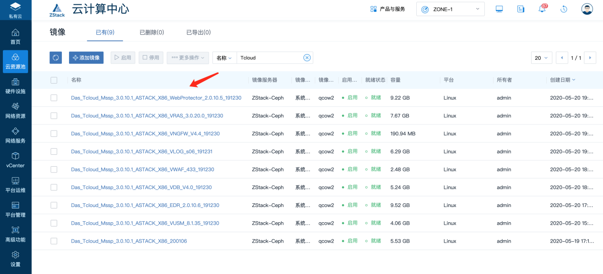Open the monitor console icon in header
Screen dimensions: 603x274
coord(499,9)
